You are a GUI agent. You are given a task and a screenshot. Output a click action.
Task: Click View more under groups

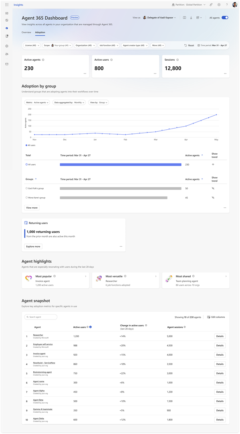tap(32, 208)
